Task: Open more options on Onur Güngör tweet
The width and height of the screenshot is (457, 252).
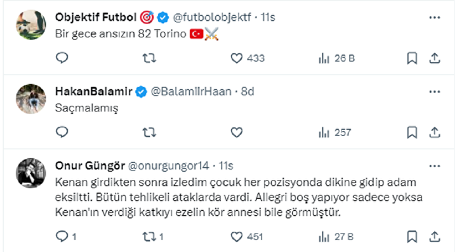Action: click(435, 167)
